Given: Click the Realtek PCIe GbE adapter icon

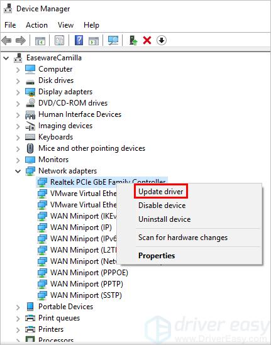Looking at the screenshot, I should pyautogui.click(x=42, y=182).
